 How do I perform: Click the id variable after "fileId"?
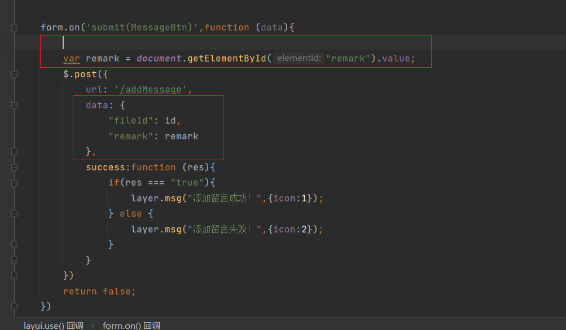pyautogui.click(x=170, y=121)
